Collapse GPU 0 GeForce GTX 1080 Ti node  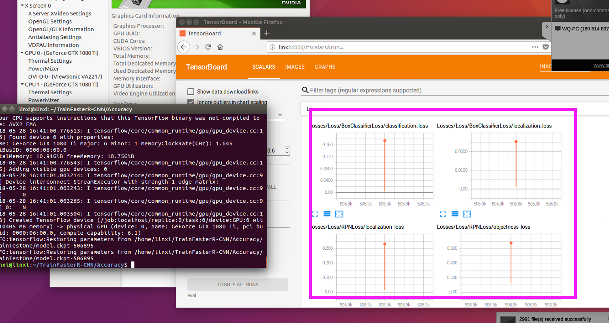pyautogui.click(x=21, y=53)
